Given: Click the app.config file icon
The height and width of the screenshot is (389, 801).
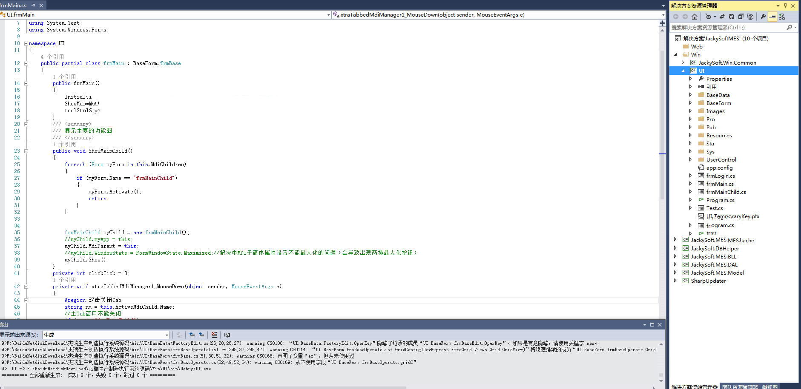Looking at the screenshot, I should click(x=701, y=168).
